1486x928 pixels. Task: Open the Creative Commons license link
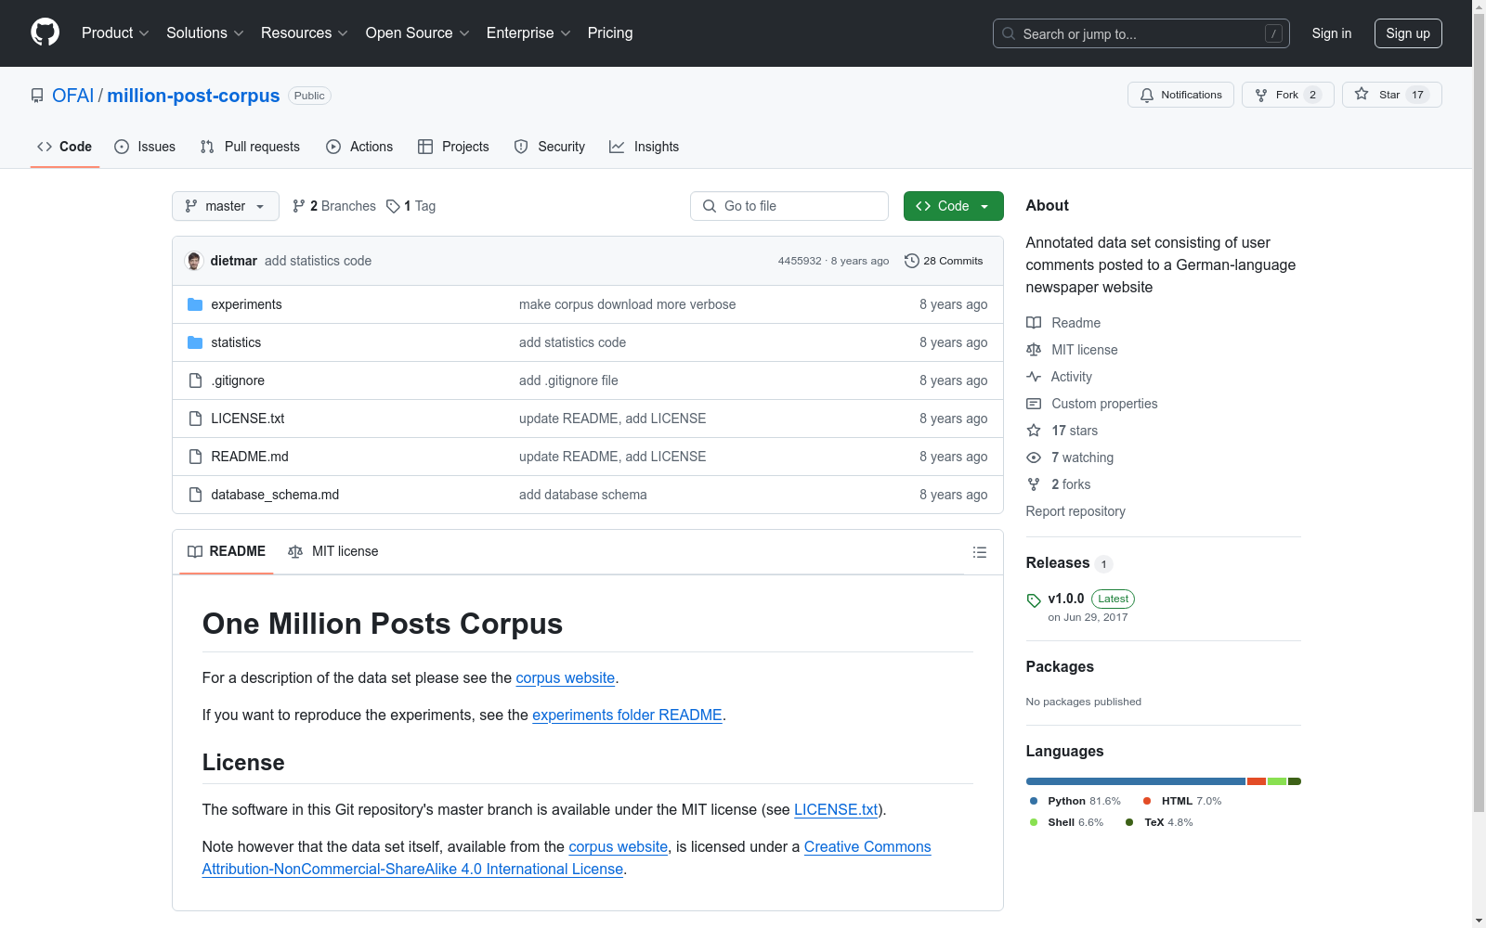[567, 858]
